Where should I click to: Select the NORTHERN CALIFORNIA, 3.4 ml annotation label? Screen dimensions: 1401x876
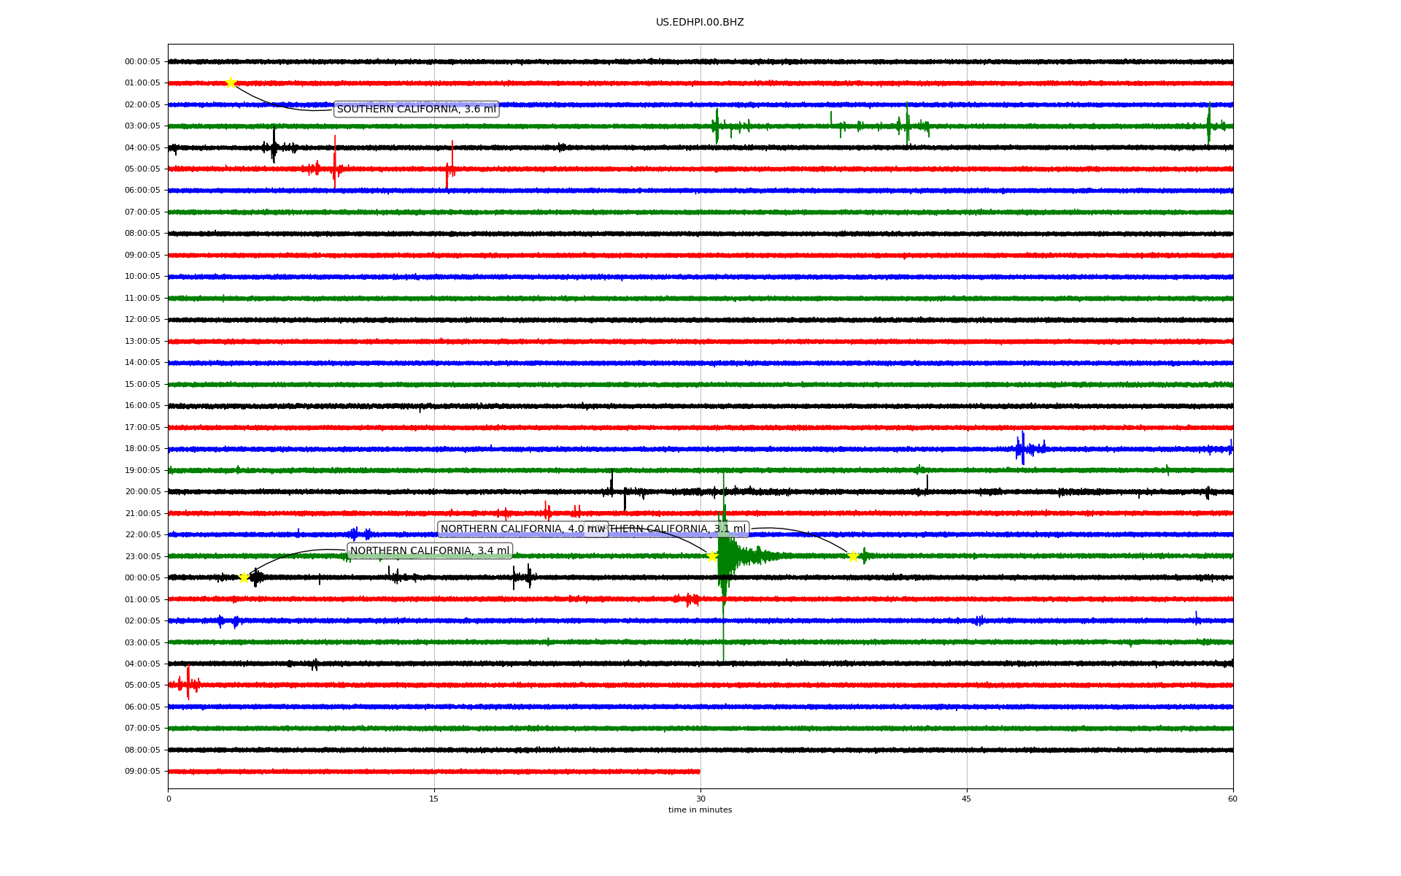click(430, 550)
